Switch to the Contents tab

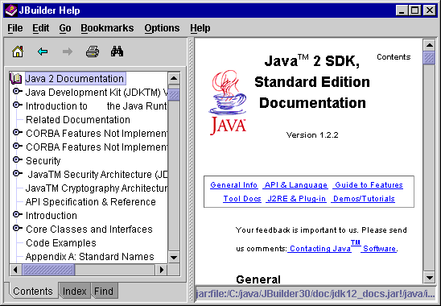pyautogui.click(x=33, y=291)
